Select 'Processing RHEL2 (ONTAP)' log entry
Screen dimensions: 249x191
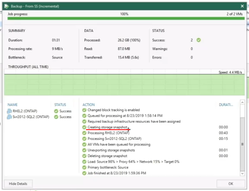coord(108,133)
